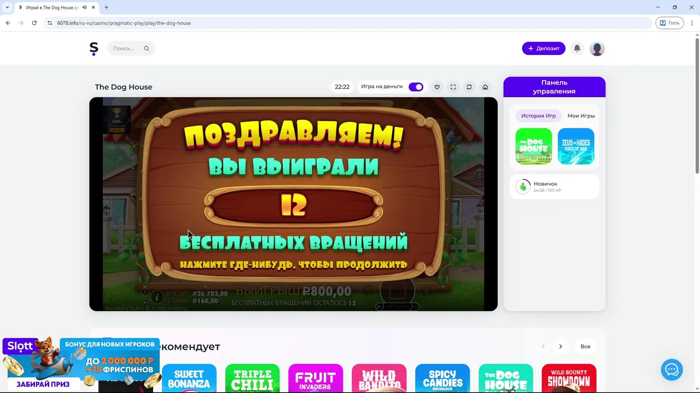Open the Fruit Invaders game card

point(316,378)
